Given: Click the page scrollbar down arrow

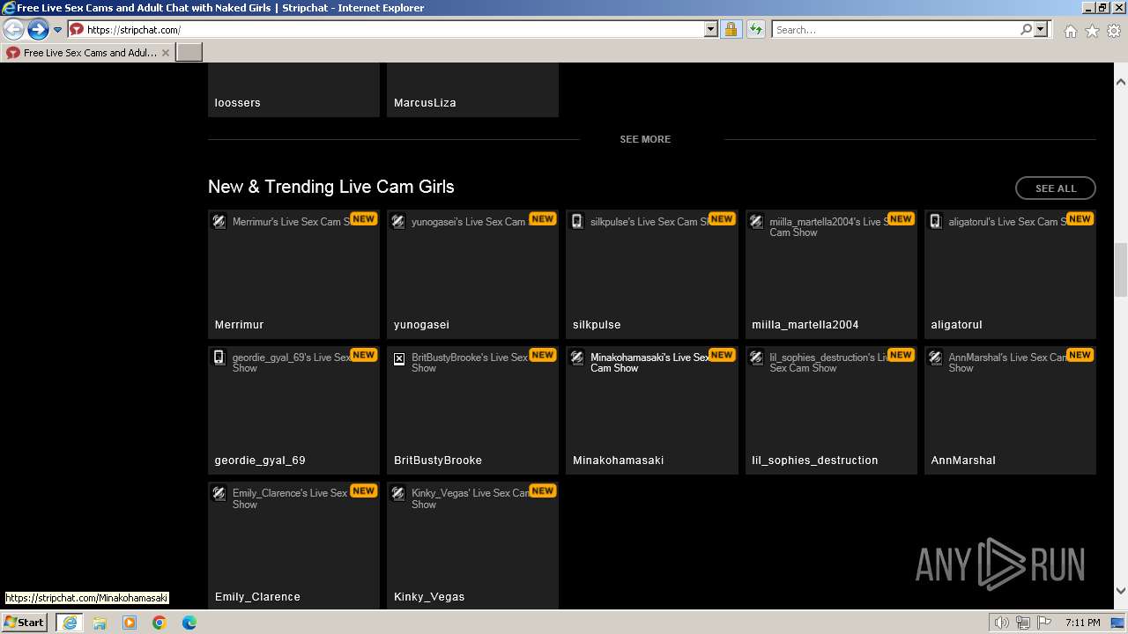Looking at the screenshot, I should [x=1121, y=591].
